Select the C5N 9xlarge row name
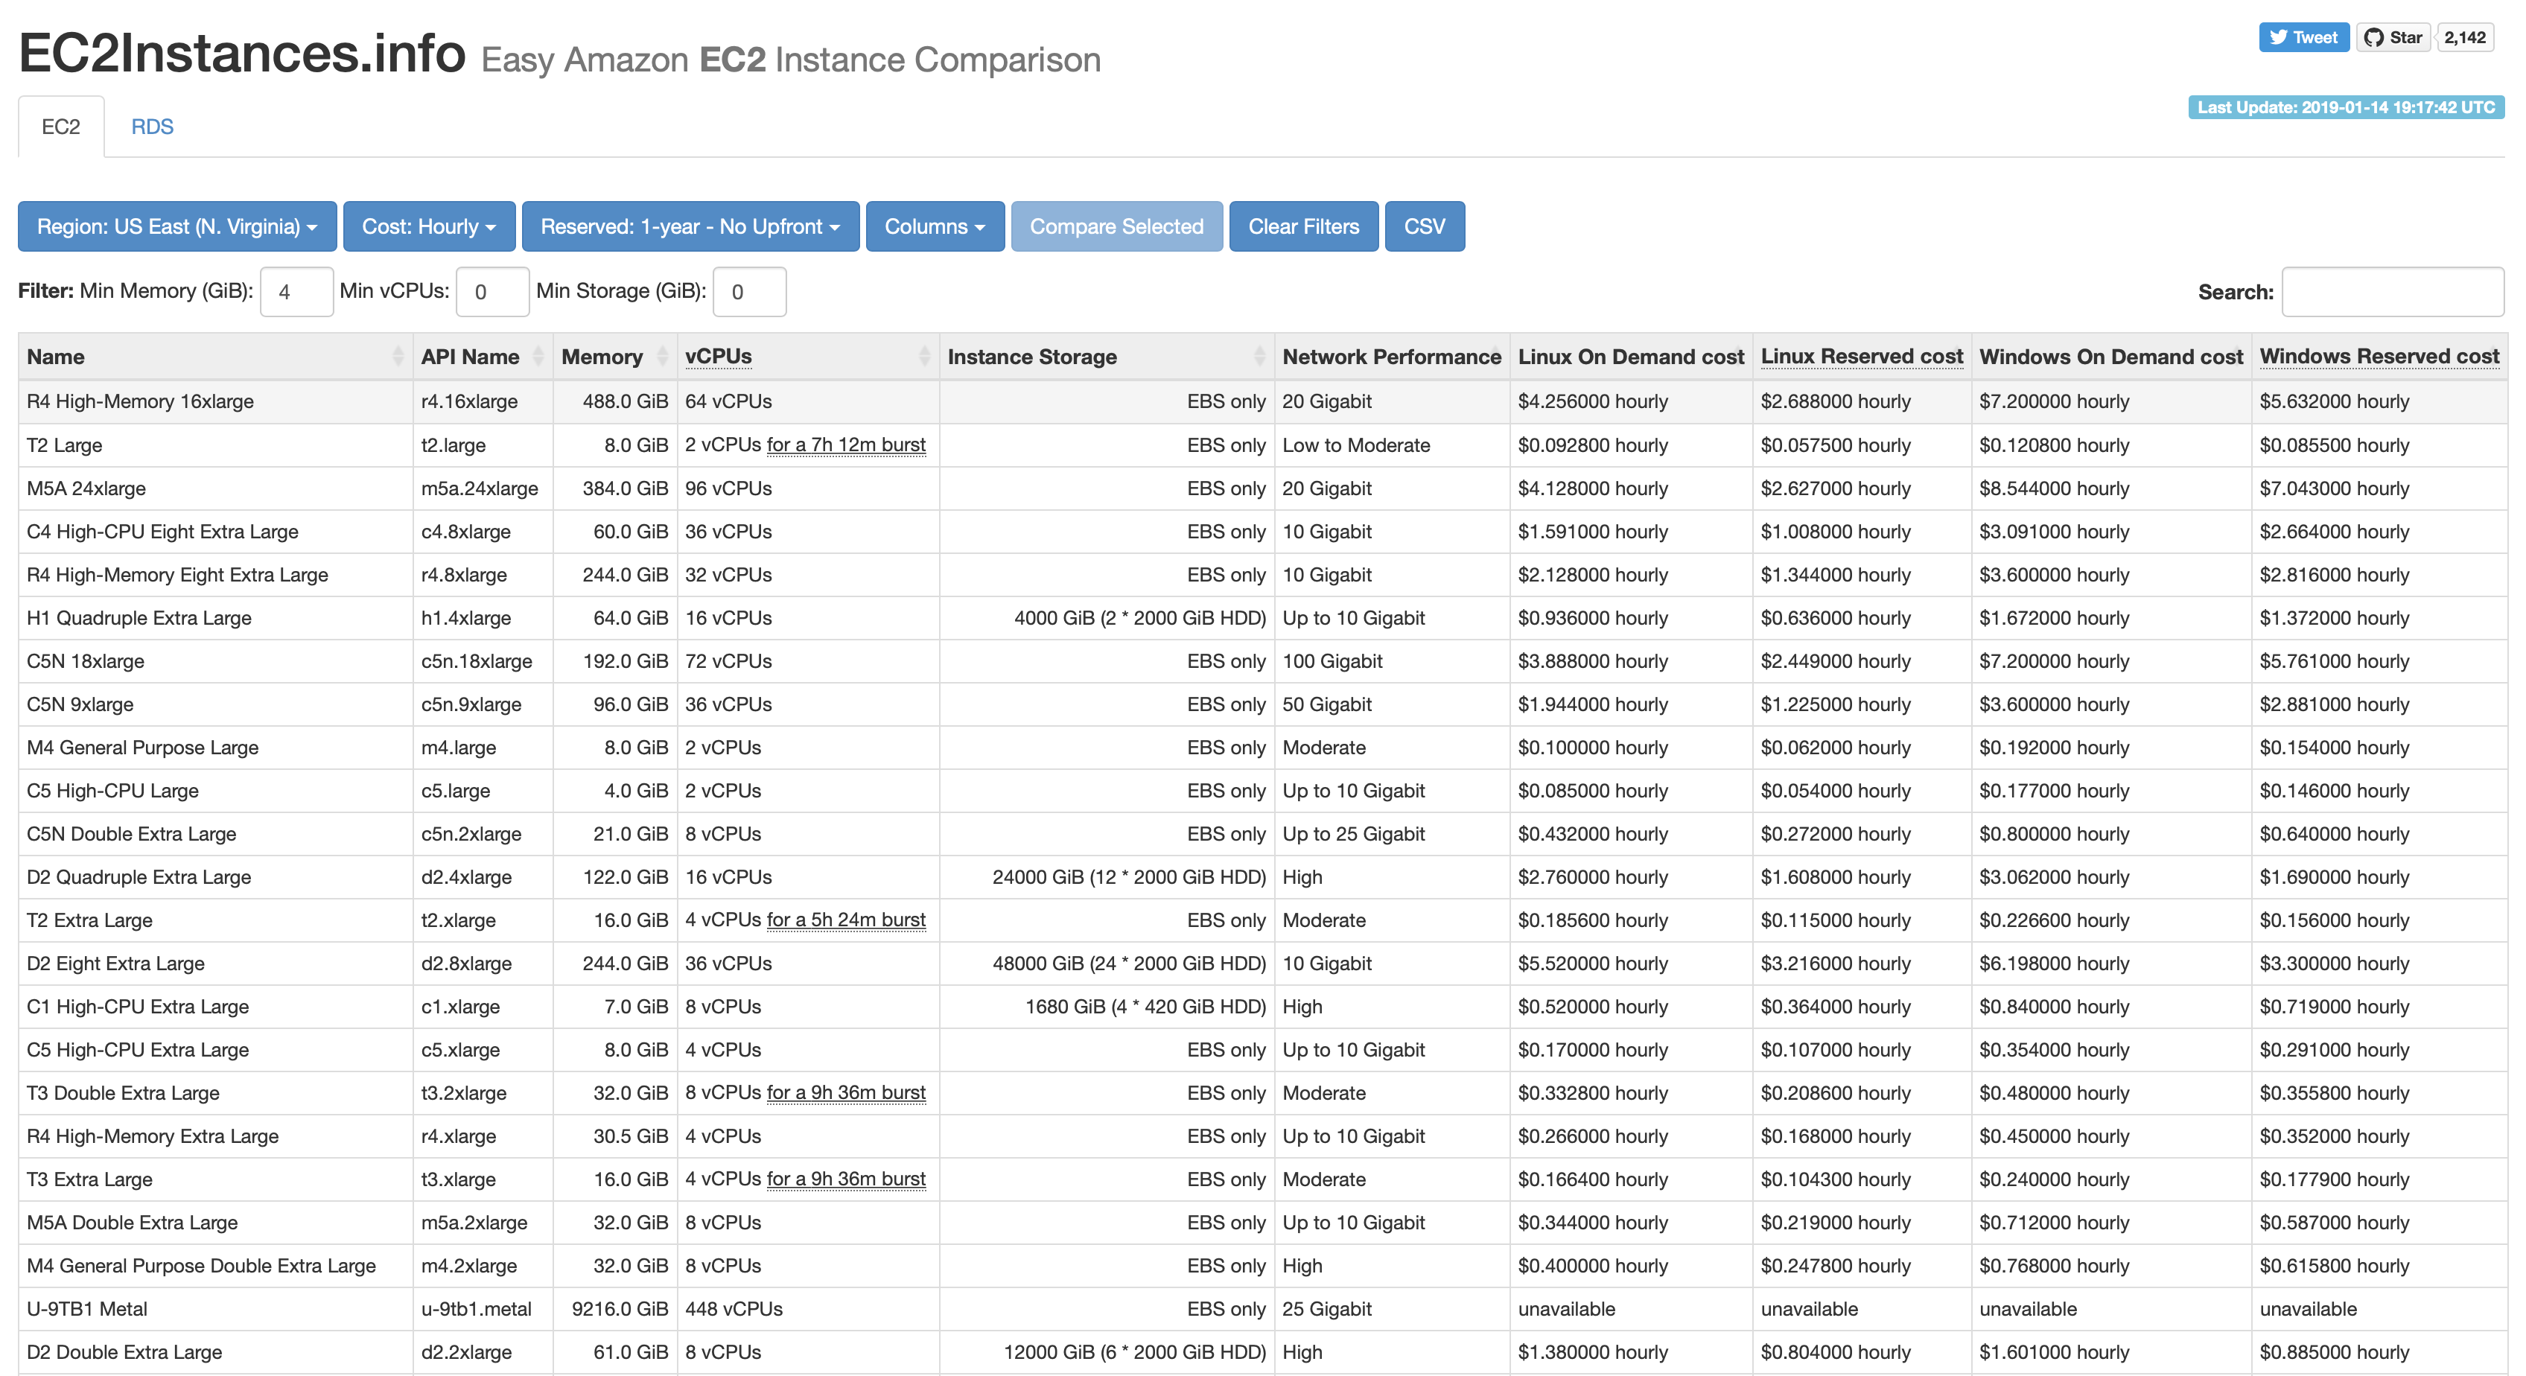This screenshot has width=2526, height=1376. [x=80, y=704]
